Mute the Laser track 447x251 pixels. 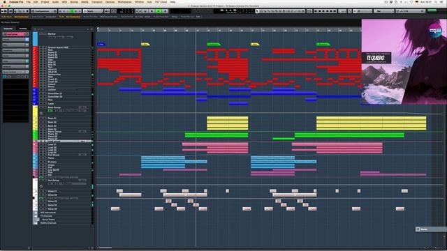[41, 104]
